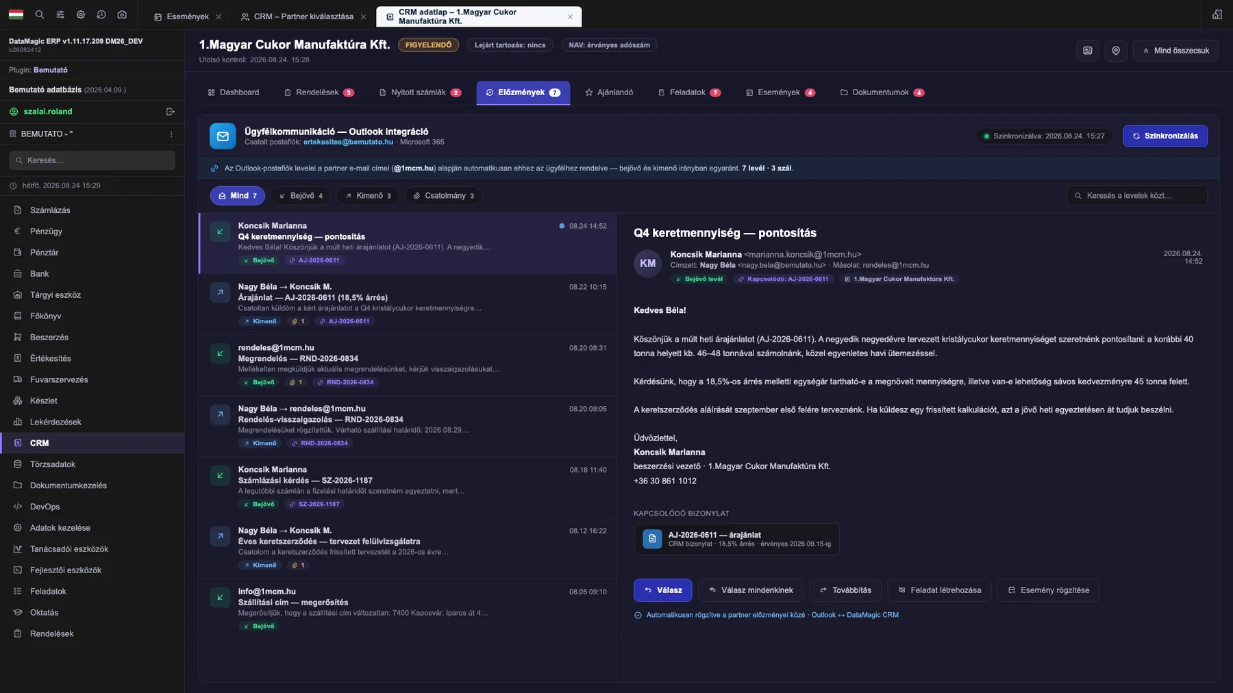Click the Továbbítás forward button
Viewport: 1233px width, 693px height.
(845, 590)
